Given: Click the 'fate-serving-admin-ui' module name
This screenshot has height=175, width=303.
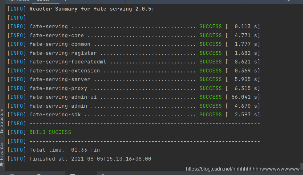Looking at the screenshot, I should click(x=63, y=97).
